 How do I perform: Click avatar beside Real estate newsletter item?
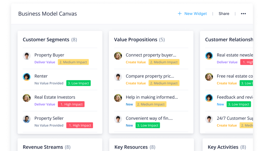[x=209, y=56]
